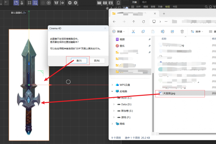
Task: Open the 查看 menu in Object Manager
Action: point(153,7)
